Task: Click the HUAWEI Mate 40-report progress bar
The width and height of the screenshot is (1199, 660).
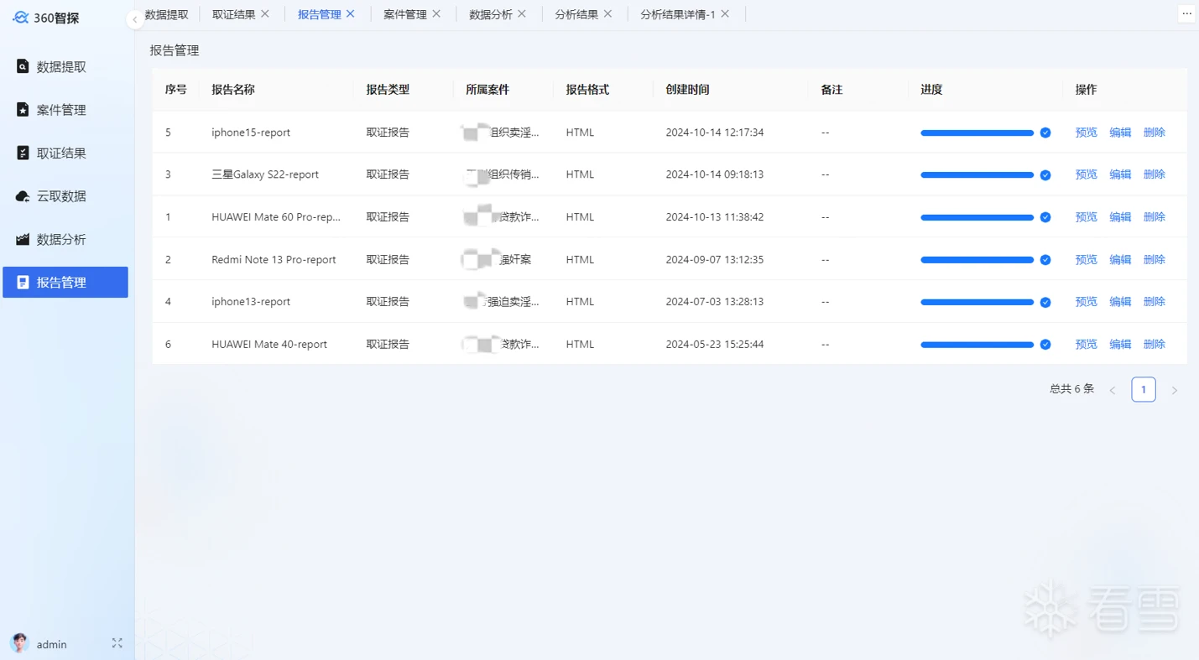Action: [977, 345]
